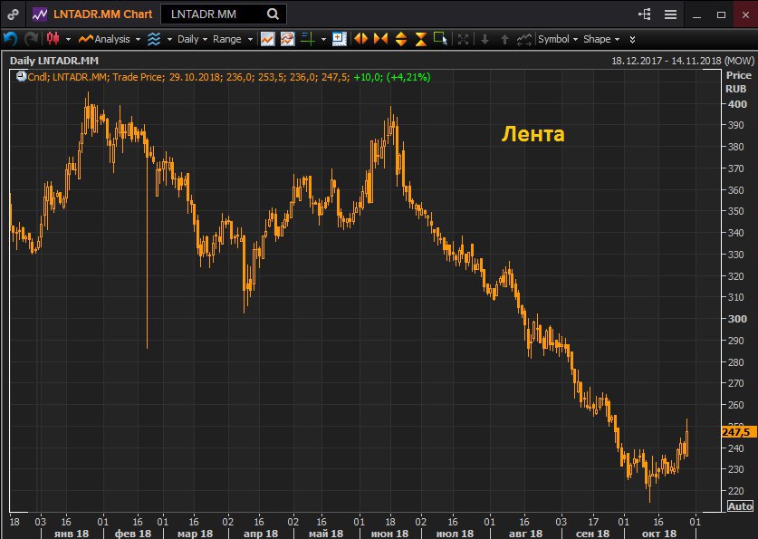The height and width of the screenshot is (539, 758).
Task: Click the purple chart app icon
Action: (40, 14)
